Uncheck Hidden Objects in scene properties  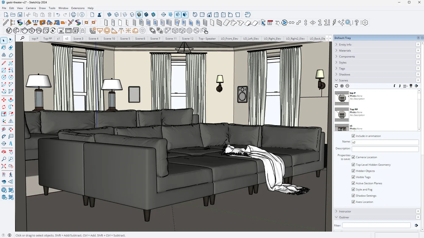(x=353, y=171)
